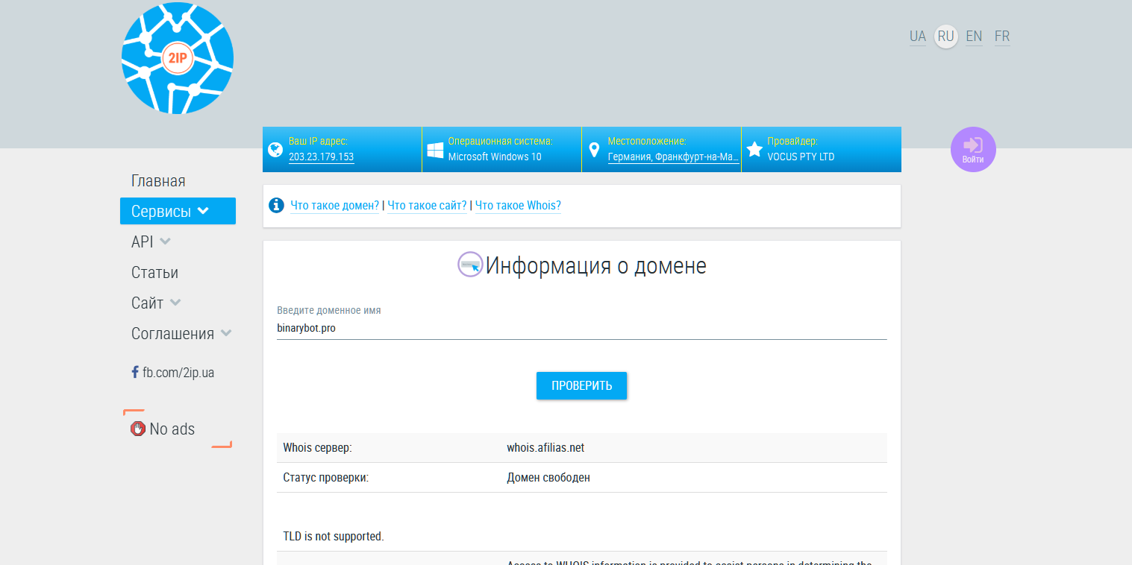Click the Windows logo icon

coord(435,150)
